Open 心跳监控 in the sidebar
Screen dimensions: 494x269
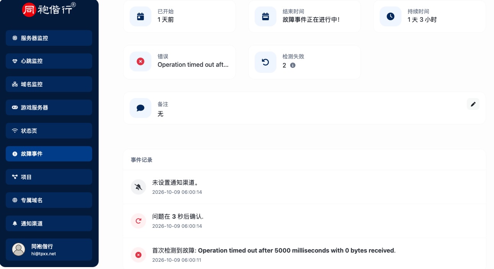point(49,61)
